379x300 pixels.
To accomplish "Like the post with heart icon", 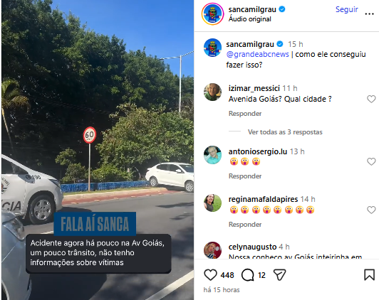I will pyautogui.click(x=211, y=275).
